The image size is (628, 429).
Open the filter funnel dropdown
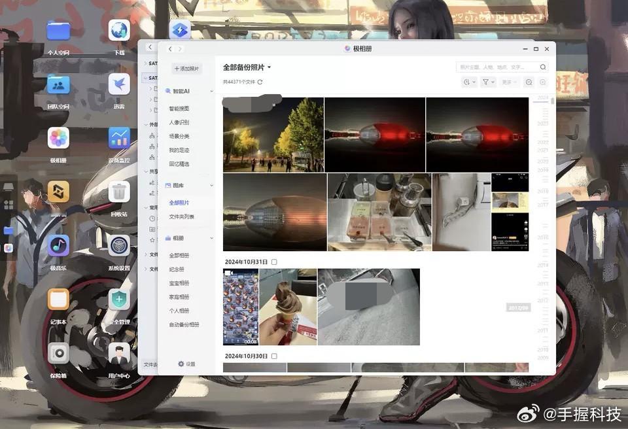(488, 82)
